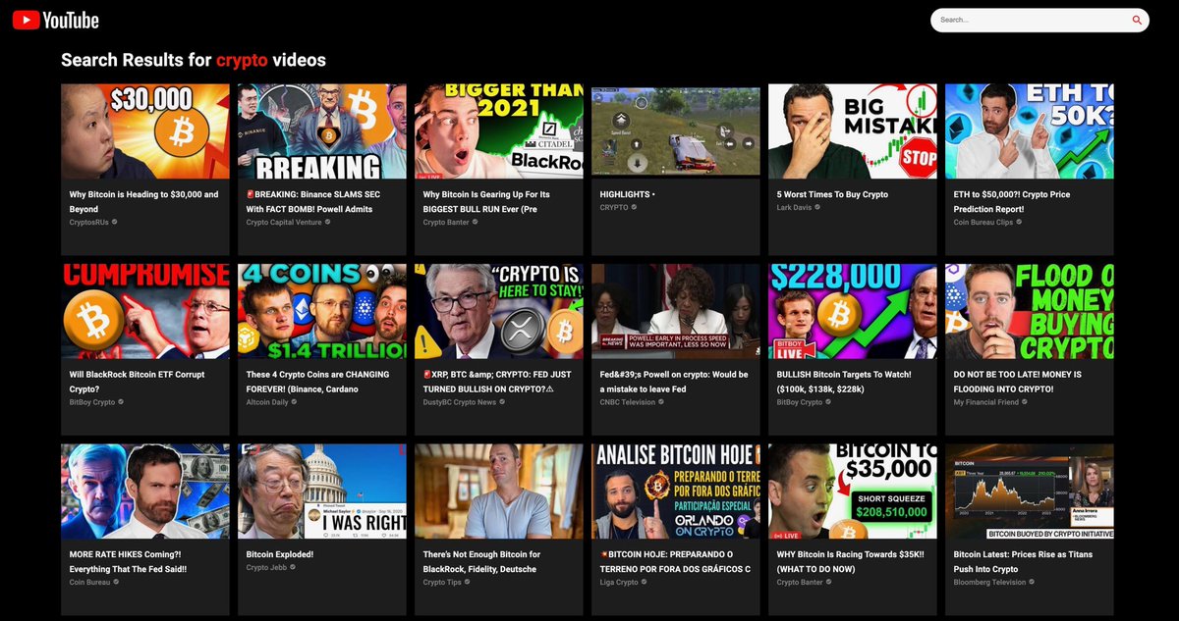The width and height of the screenshot is (1179, 621).
Task: Open the Crypto Tips man-in-room thumbnail
Action: pyautogui.click(x=498, y=491)
